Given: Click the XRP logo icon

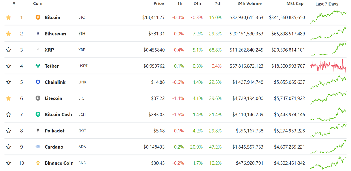Looking at the screenshot, I should 38,50.
